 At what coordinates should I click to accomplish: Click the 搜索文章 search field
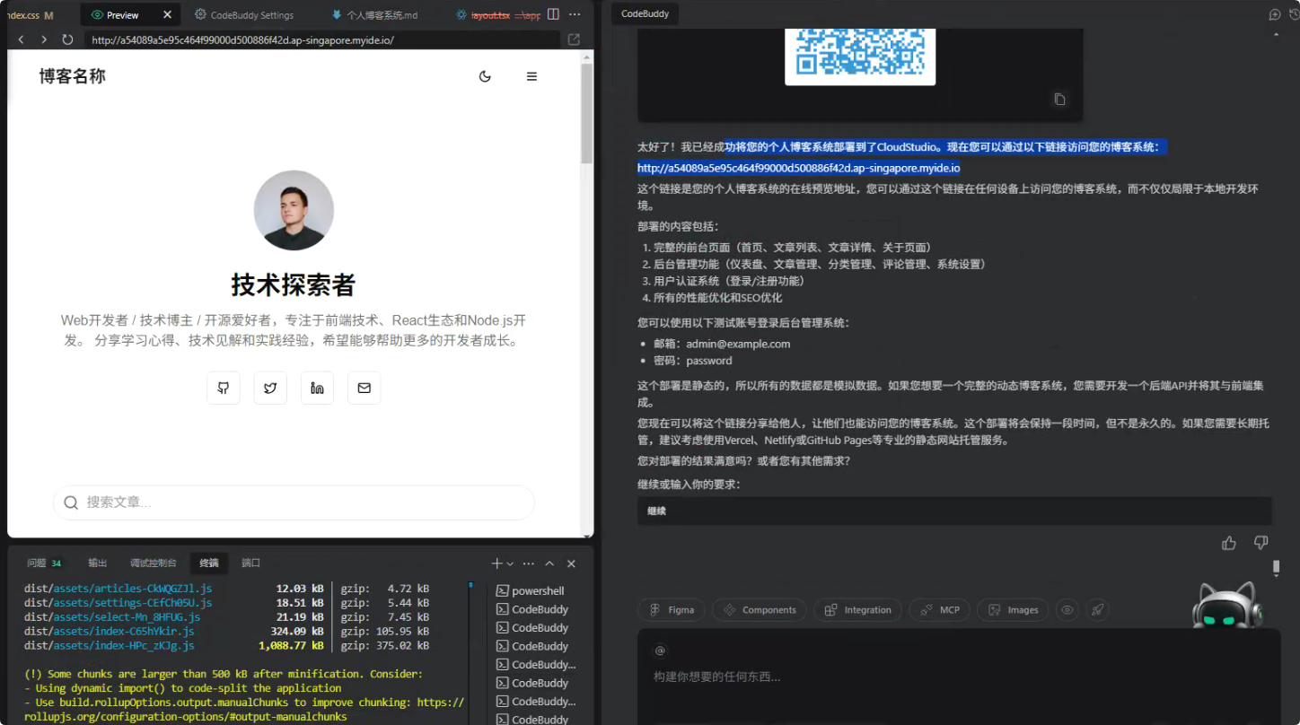[294, 502]
